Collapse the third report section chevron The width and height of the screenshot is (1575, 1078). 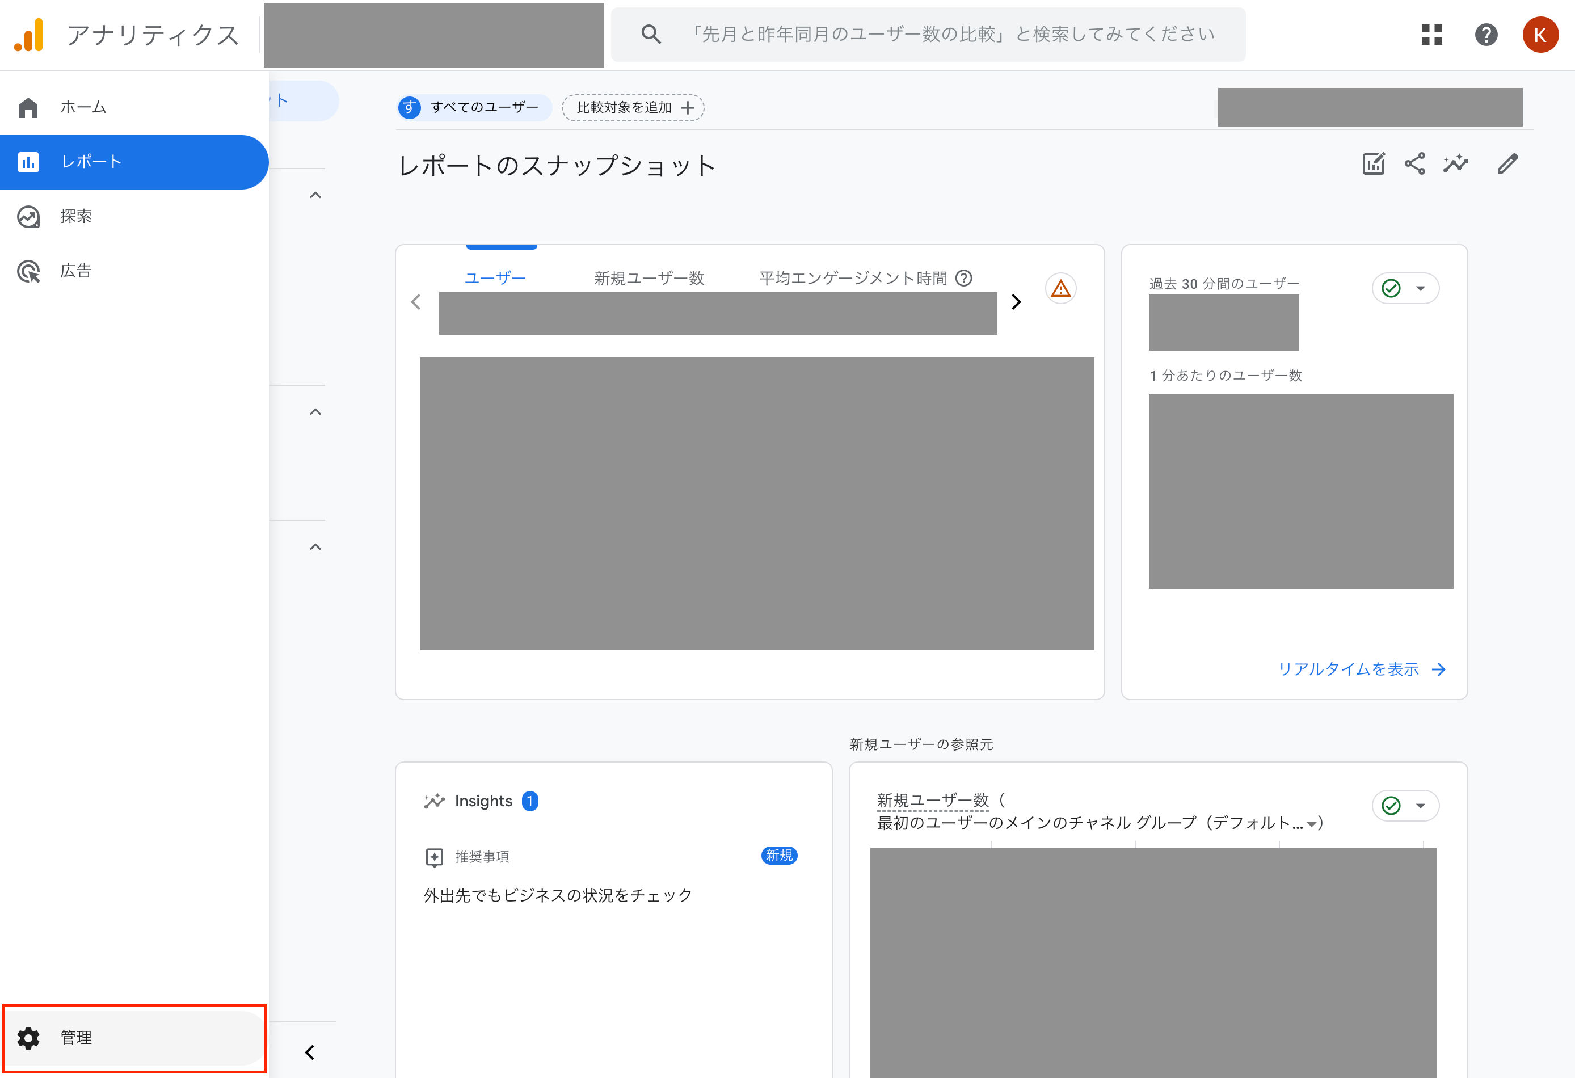coord(315,547)
